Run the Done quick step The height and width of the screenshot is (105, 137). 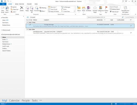pyautogui.click(x=64, y=9)
